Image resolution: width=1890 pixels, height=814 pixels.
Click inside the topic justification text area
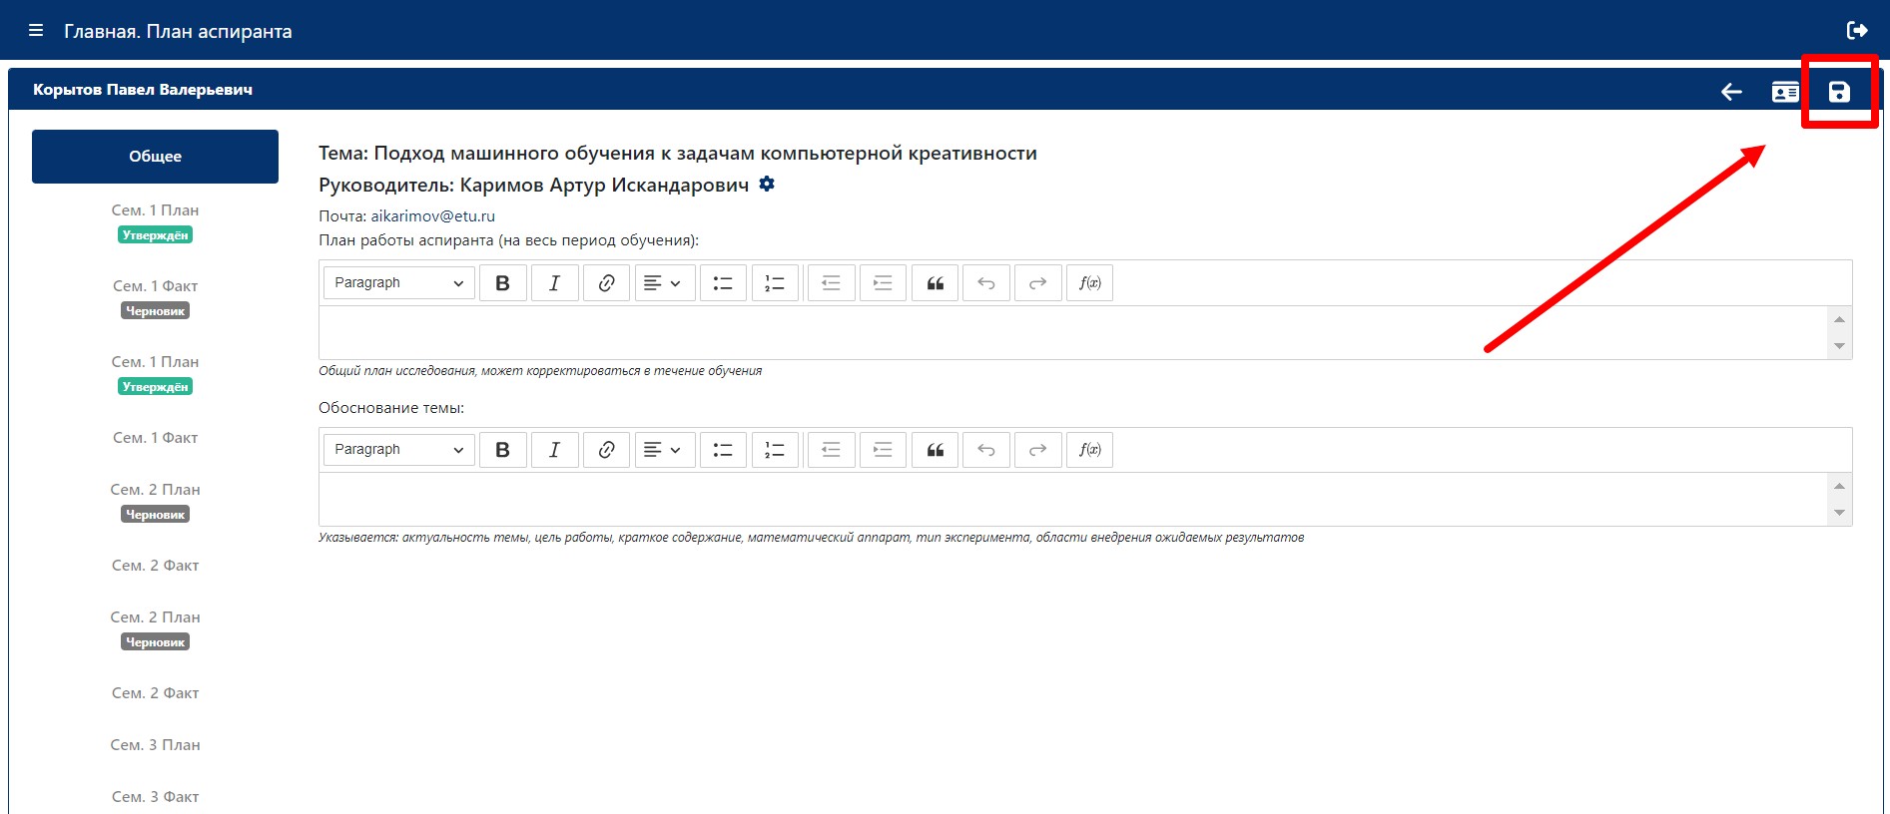click(x=1073, y=499)
